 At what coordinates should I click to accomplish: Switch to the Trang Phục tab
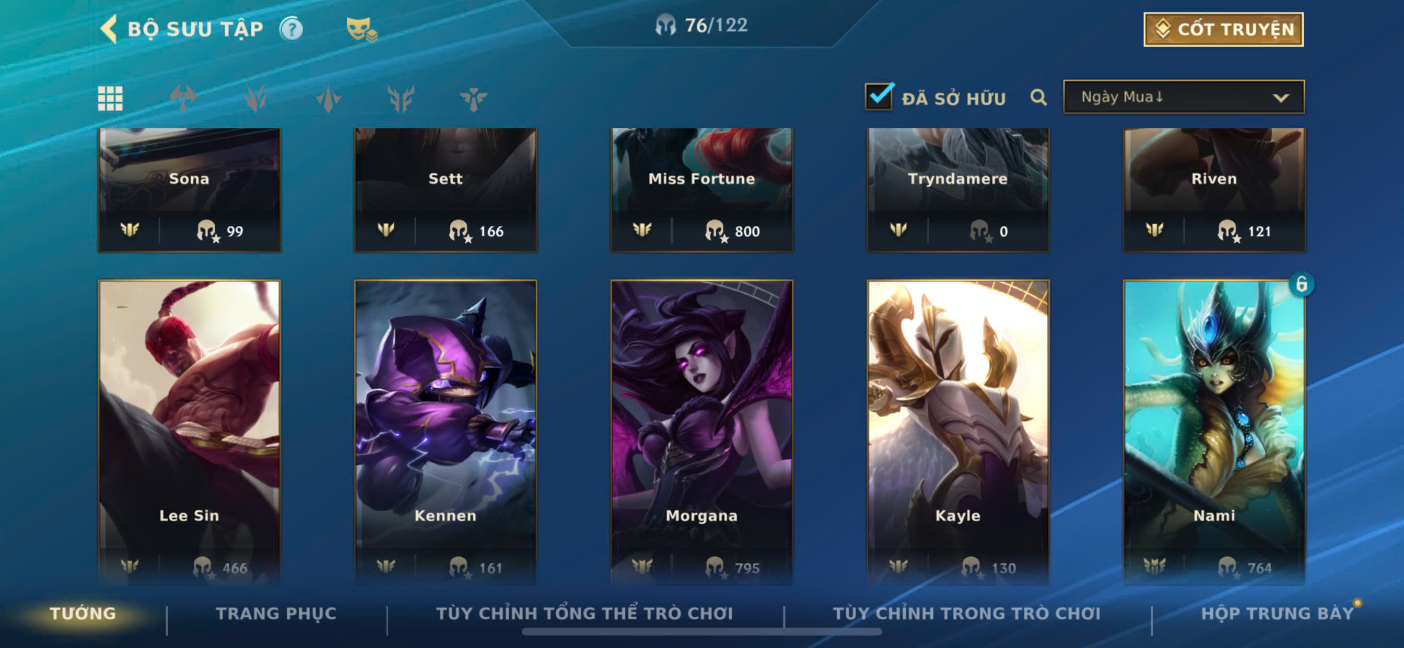click(x=276, y=614)
